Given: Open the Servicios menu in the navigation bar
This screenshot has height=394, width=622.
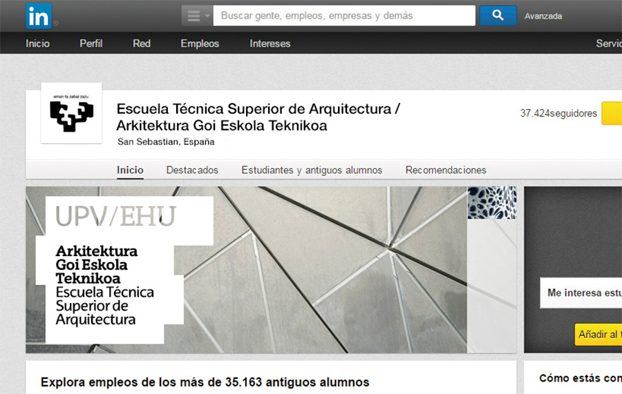Looking at the screenshot, I should 609,43.
